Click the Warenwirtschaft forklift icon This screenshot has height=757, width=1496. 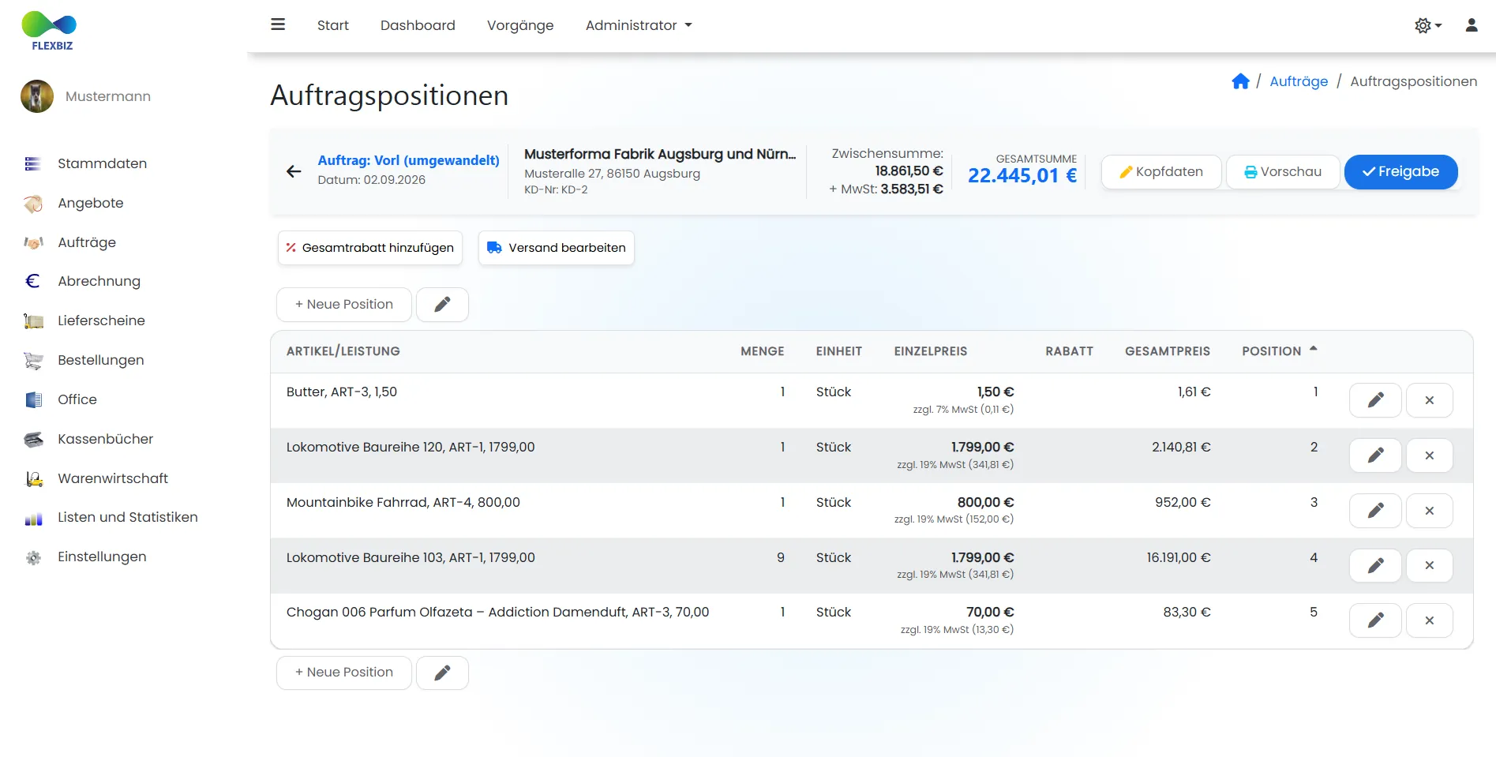[33, 478]
